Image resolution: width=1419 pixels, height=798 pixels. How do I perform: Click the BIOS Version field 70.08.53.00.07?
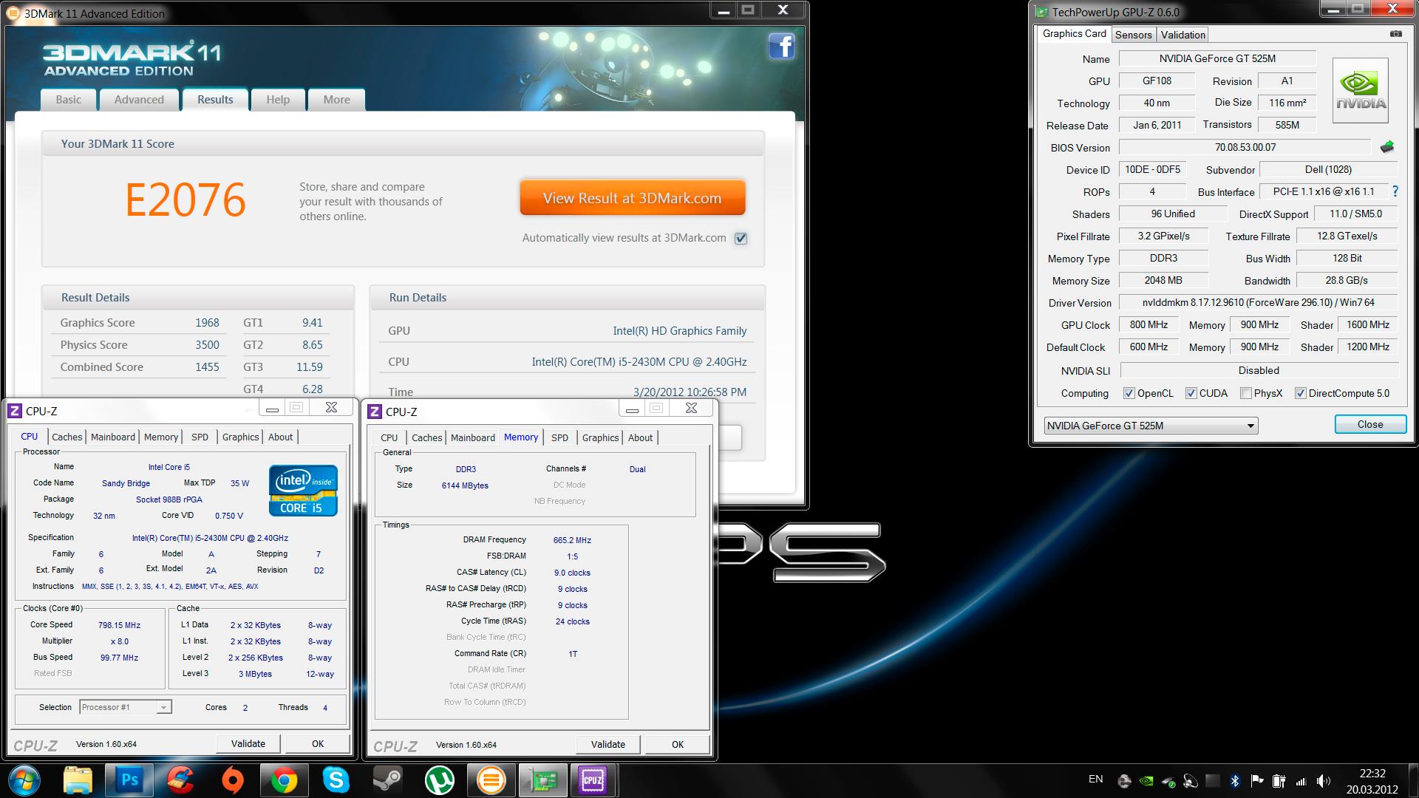pos(1245,147)
